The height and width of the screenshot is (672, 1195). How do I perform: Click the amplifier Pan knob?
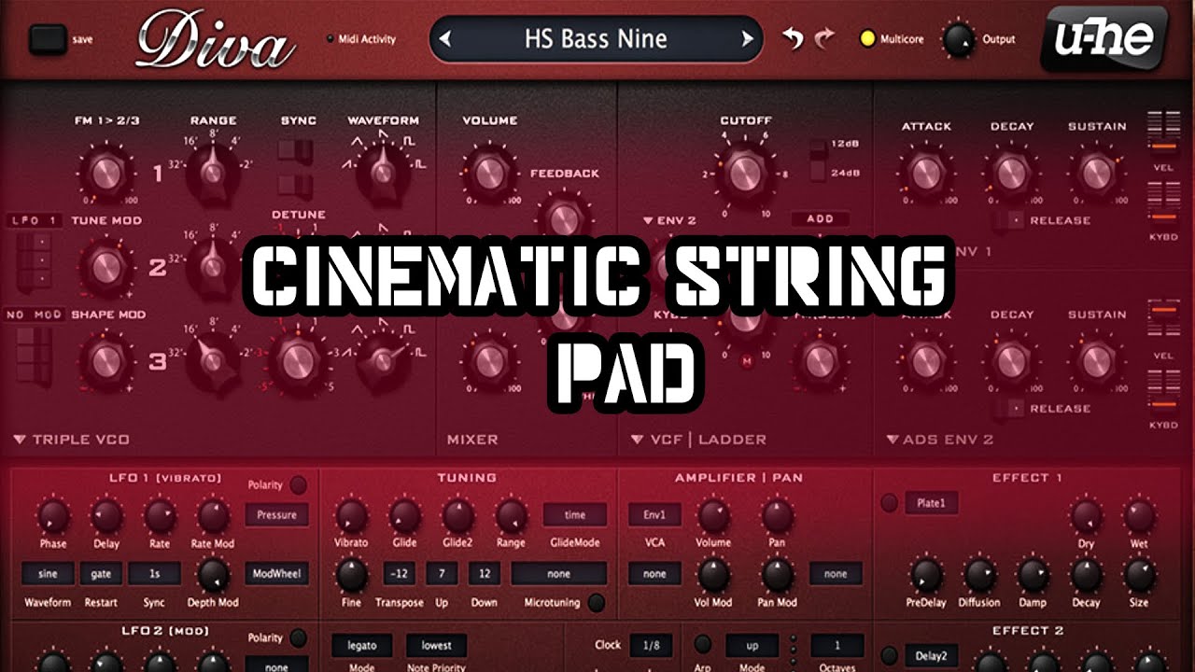(777, 515)
